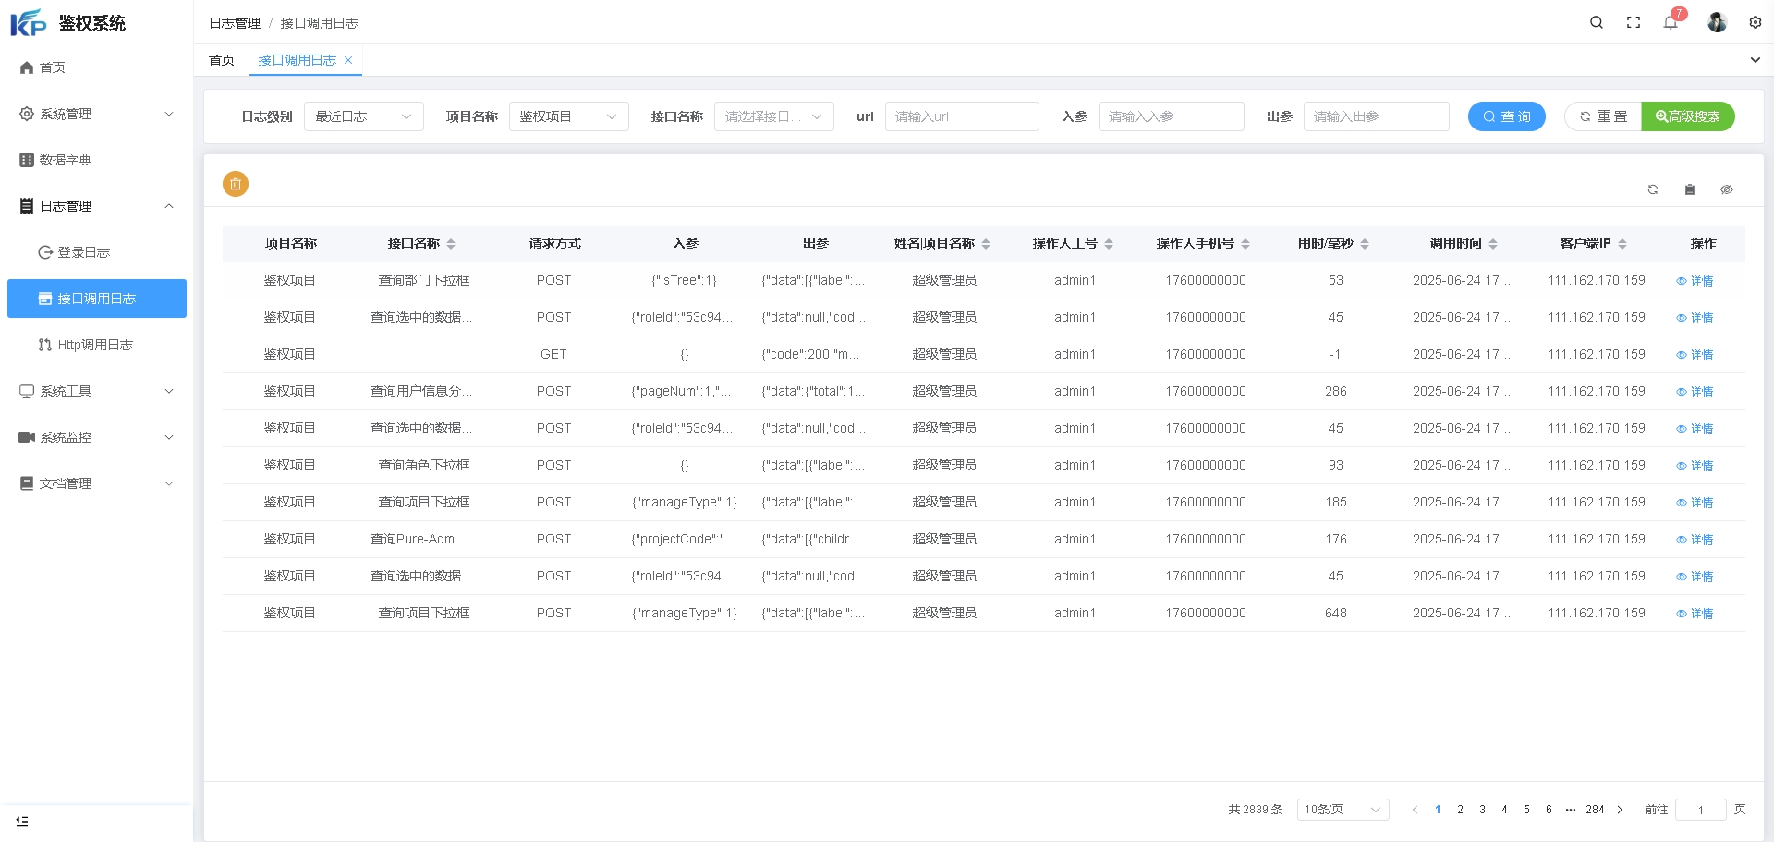1774x842 pixels.
Task: Click the url input field
Action: click(x=961, y=116)
